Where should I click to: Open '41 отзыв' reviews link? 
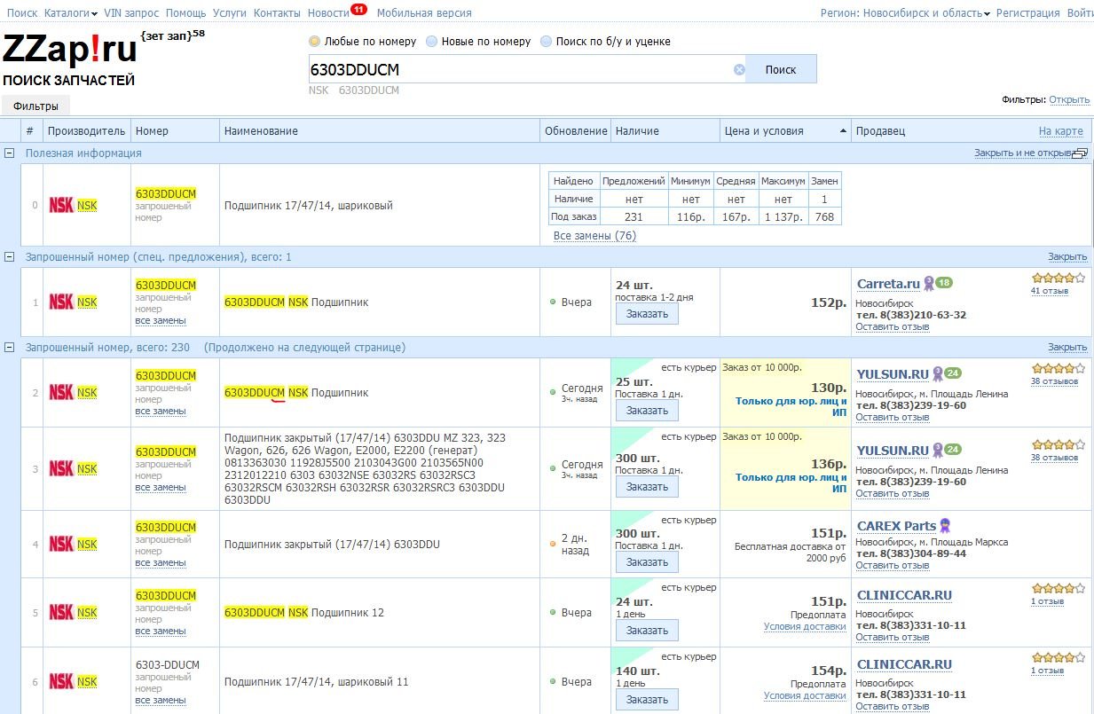point(1049,291)
